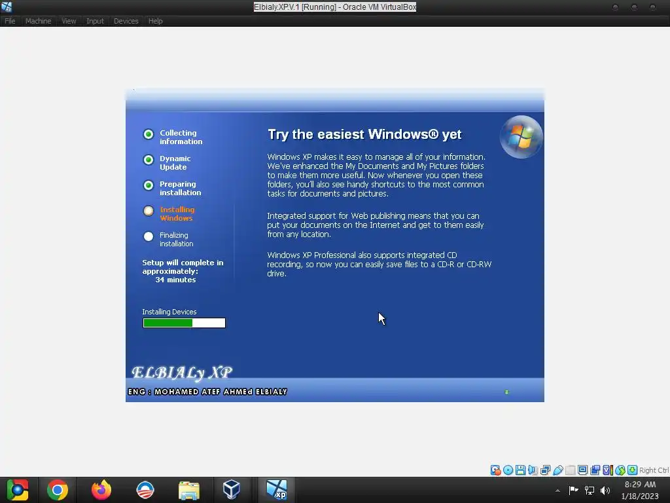Image resolution: width=670 pixels, height=503 pixels.
Task: Click the hard disk activity status icon
Action: [496, 470]
